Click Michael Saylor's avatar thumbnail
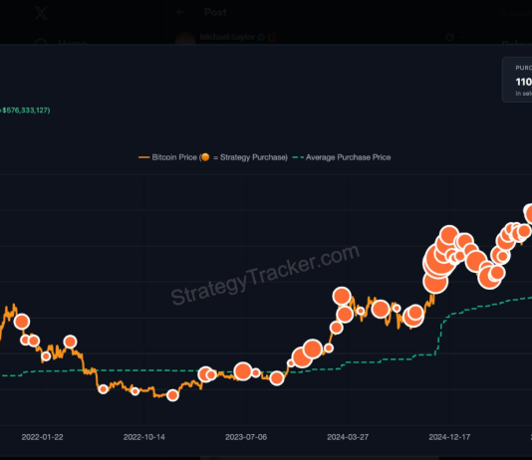 coord(185,38)
